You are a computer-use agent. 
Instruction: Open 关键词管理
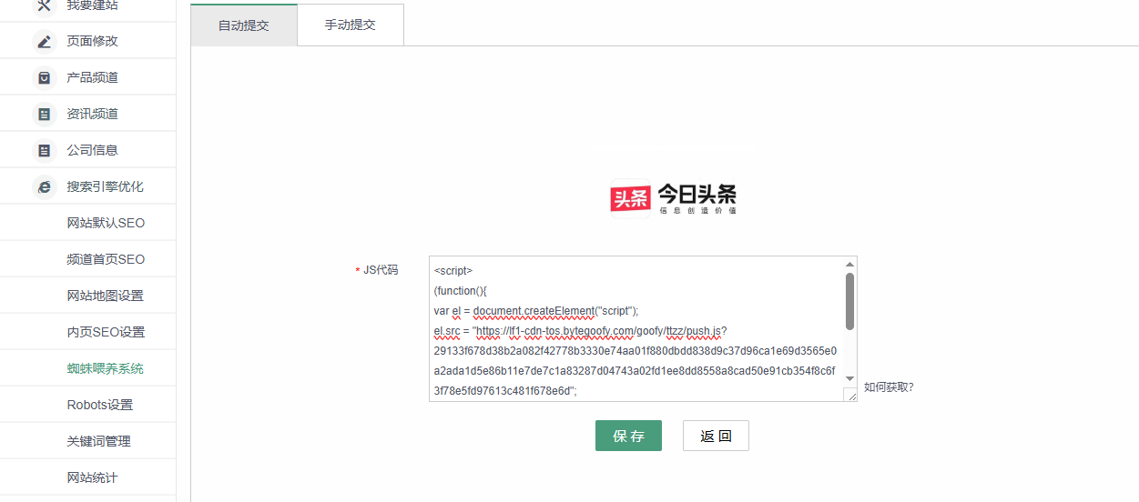(x=98, y=441)
